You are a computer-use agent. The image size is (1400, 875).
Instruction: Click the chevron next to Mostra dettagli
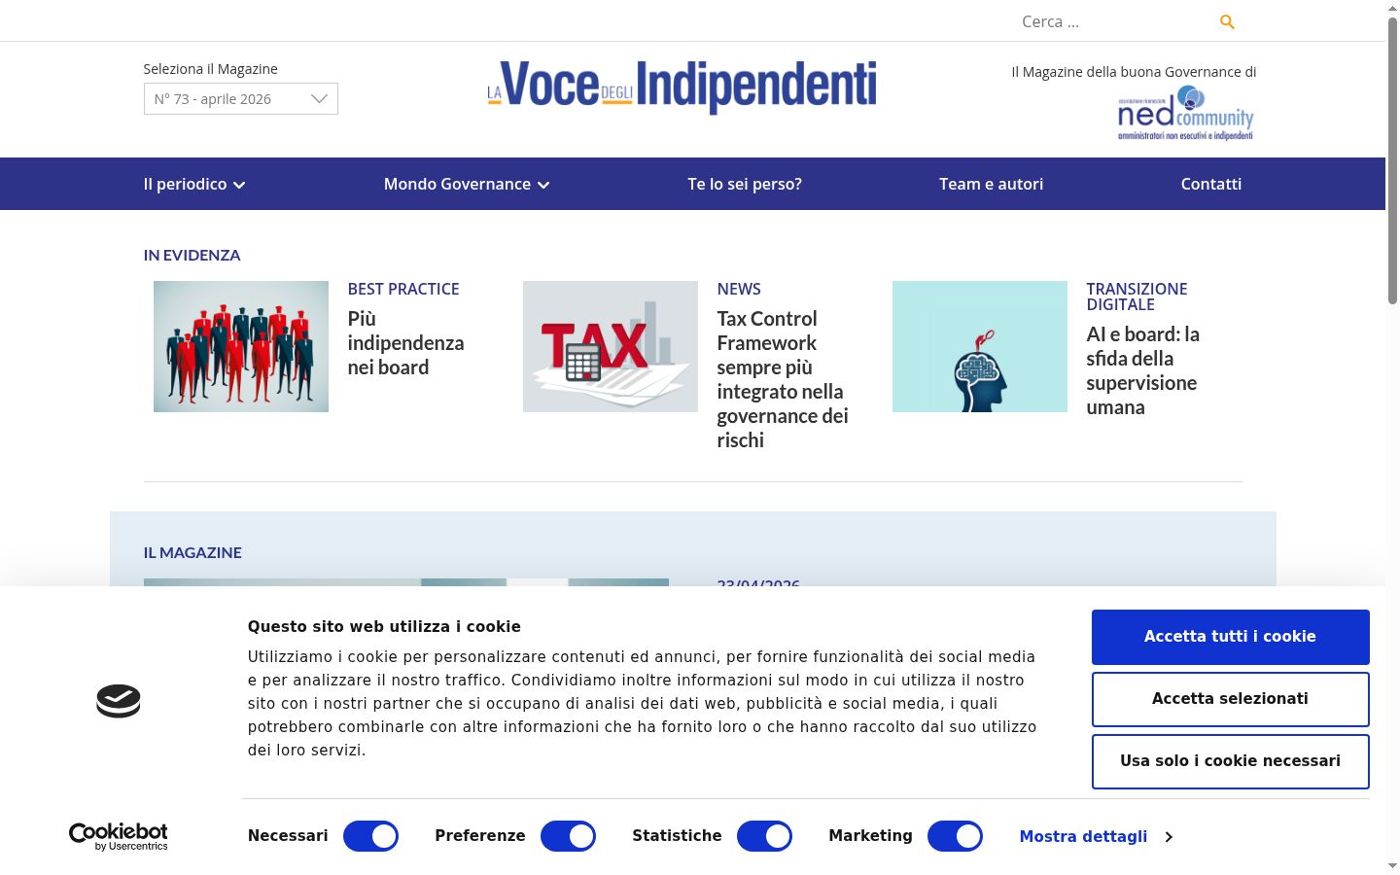[1169, 836]
